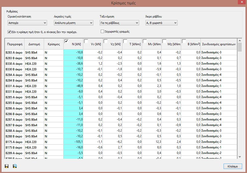247x173 pixels.
Task: Click the N value -38,6 cell
Action: coord(73,64)
